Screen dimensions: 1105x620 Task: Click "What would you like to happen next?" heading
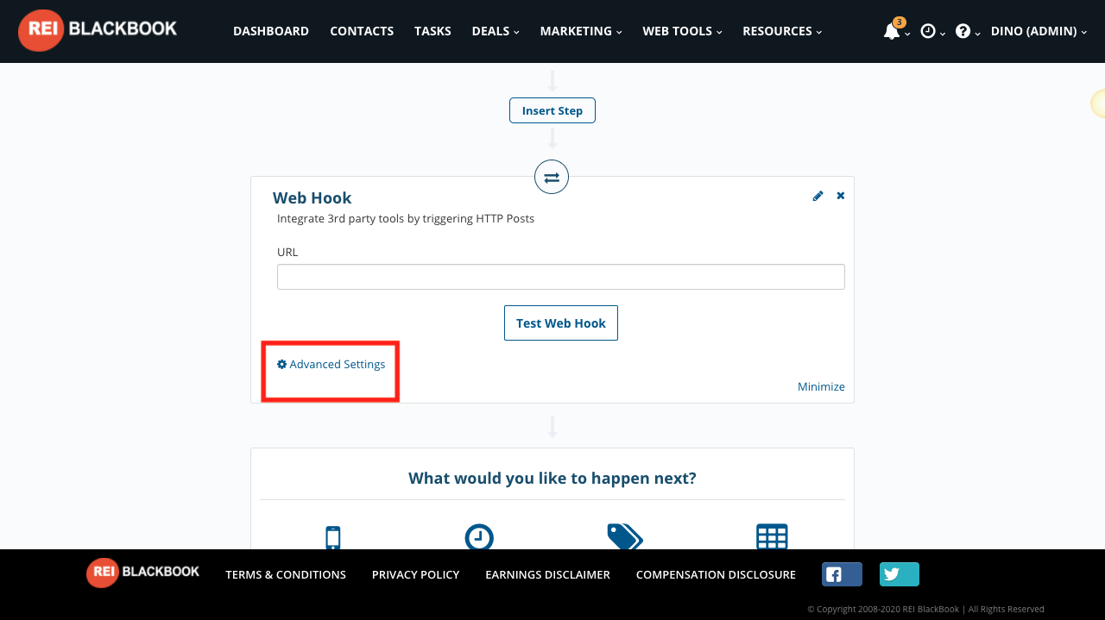(x=552, y=478)
